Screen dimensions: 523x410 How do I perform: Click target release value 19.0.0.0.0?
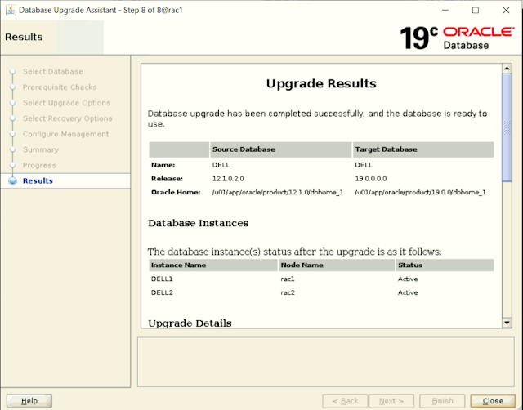tap(370, 179)
